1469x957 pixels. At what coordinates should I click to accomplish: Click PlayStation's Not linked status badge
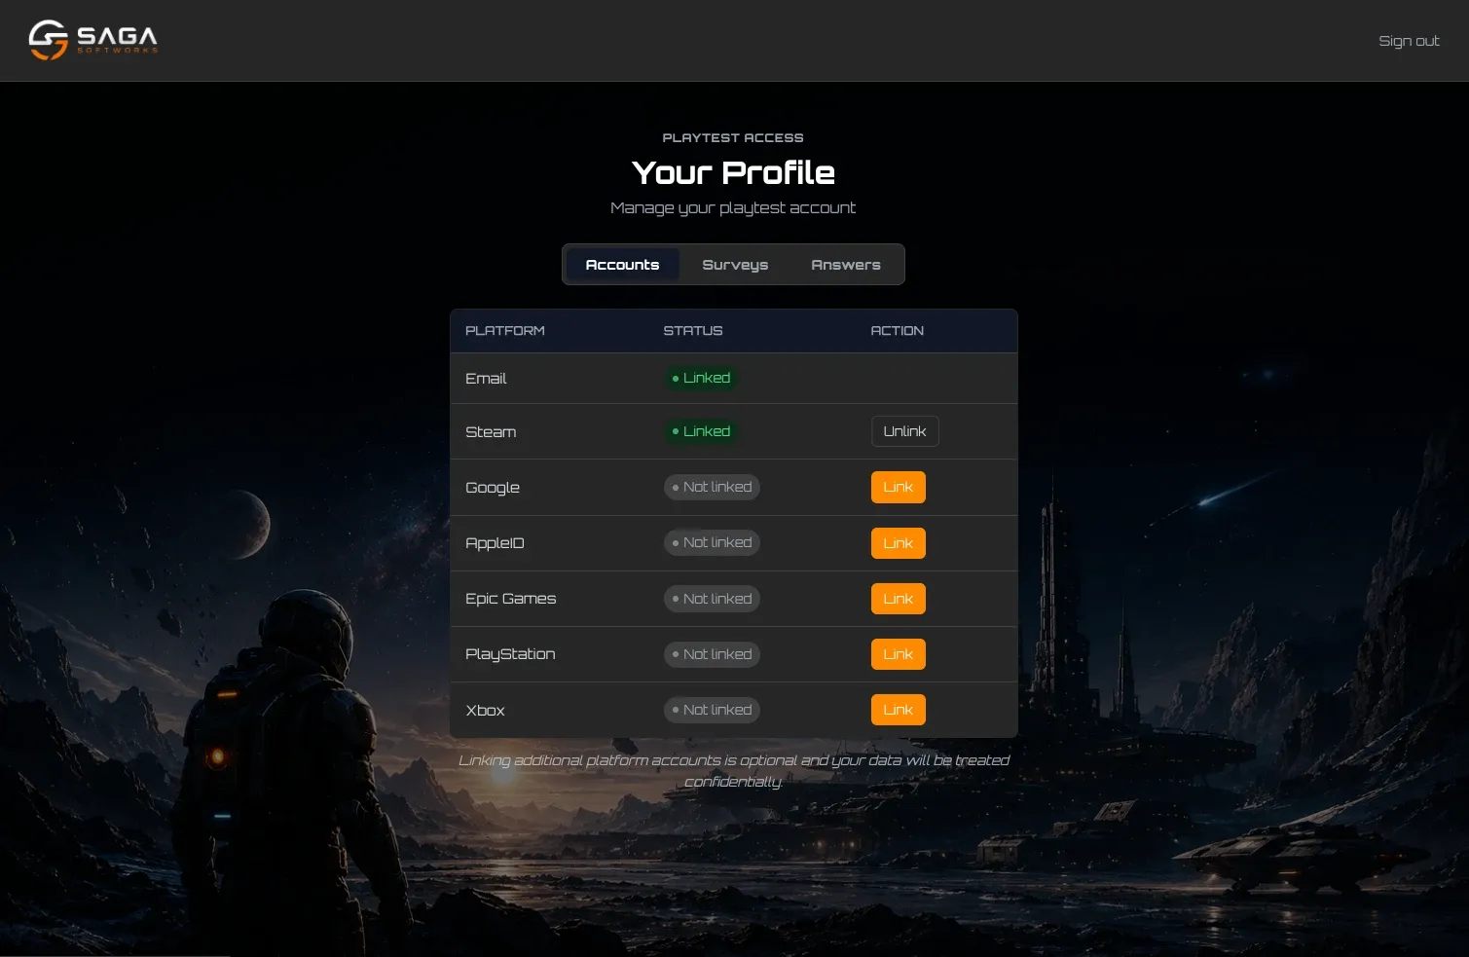coord(712,654)
